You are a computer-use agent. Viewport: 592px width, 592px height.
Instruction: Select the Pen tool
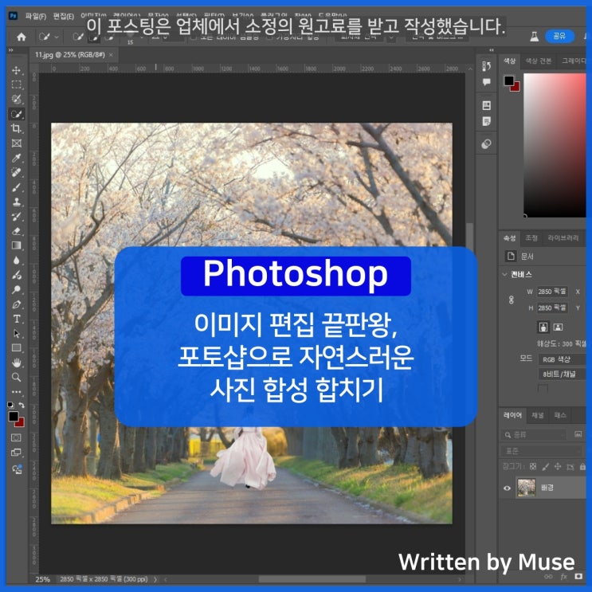point(16,304)
